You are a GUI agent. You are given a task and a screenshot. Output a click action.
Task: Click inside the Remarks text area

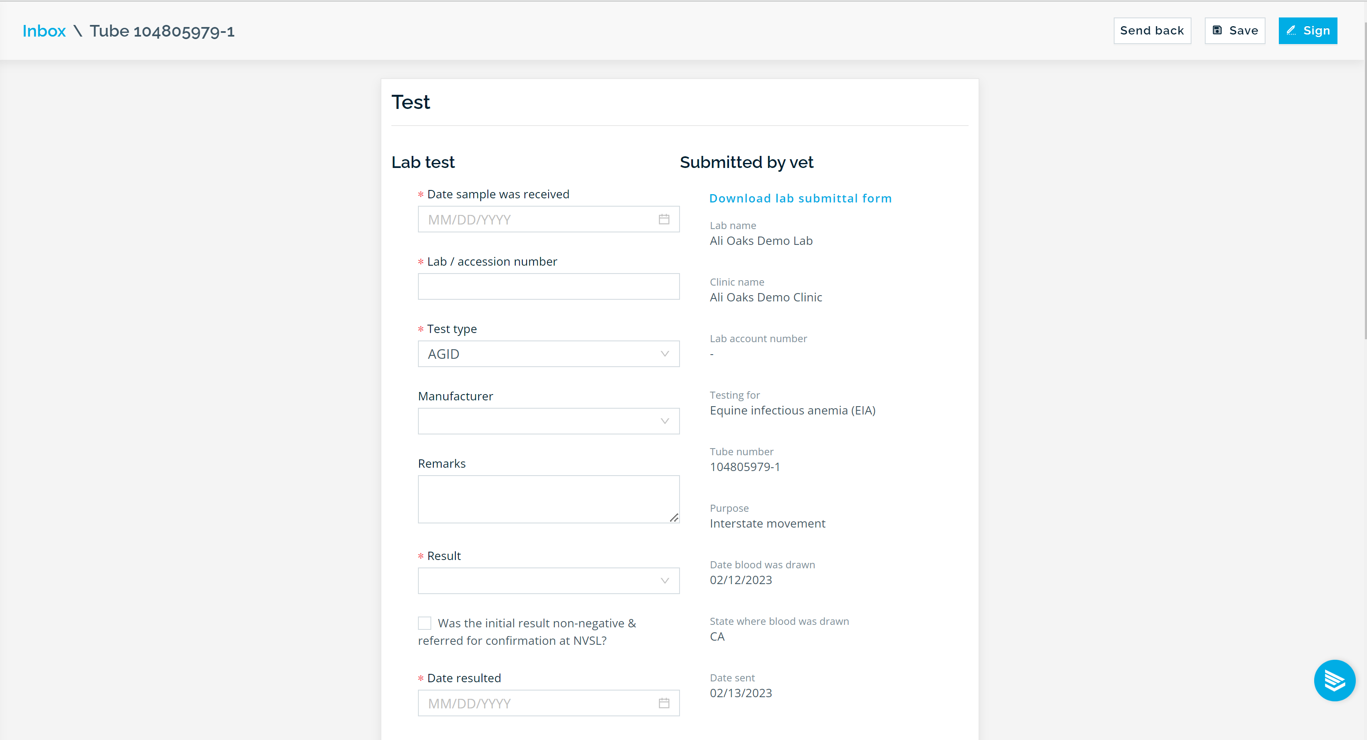[x=548, y=499]
